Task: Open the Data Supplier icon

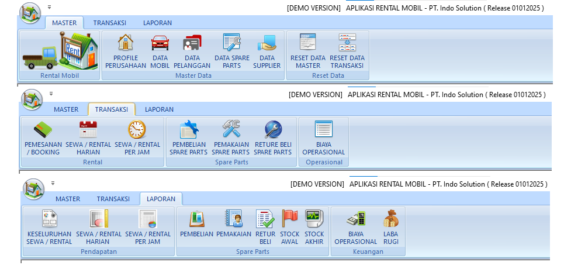Action: click(x=267, y=51)
